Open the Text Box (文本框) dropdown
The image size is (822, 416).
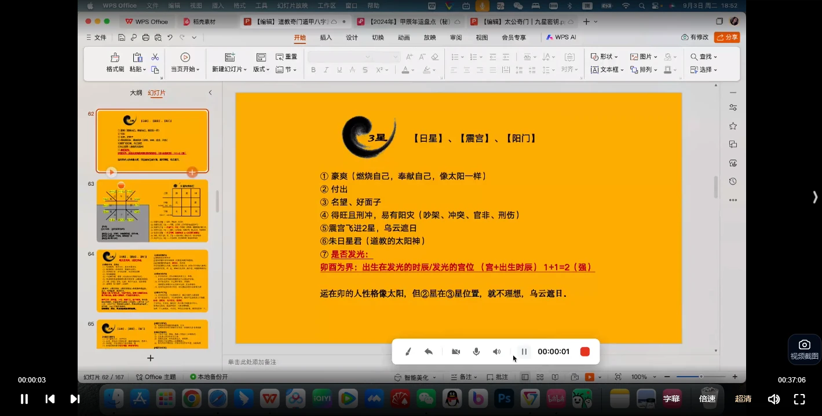click(607, 70)
